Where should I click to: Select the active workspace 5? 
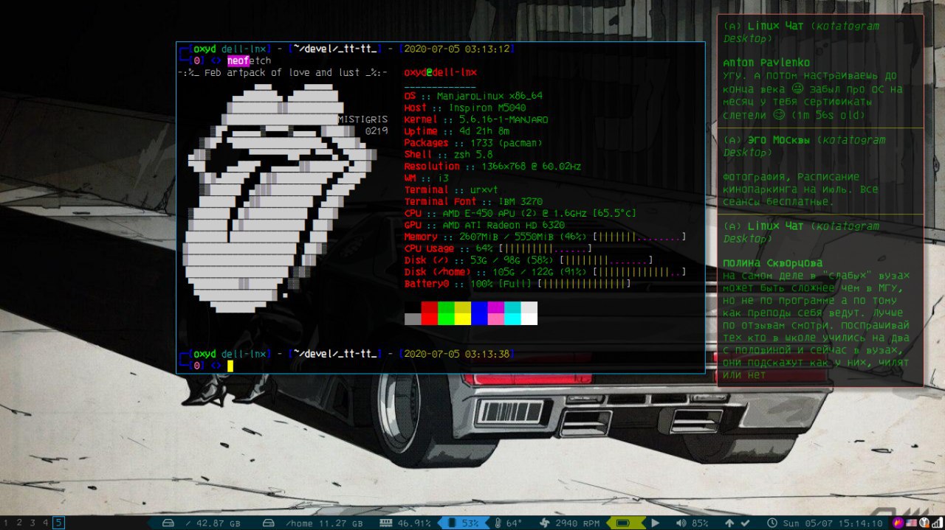point(58,523)
